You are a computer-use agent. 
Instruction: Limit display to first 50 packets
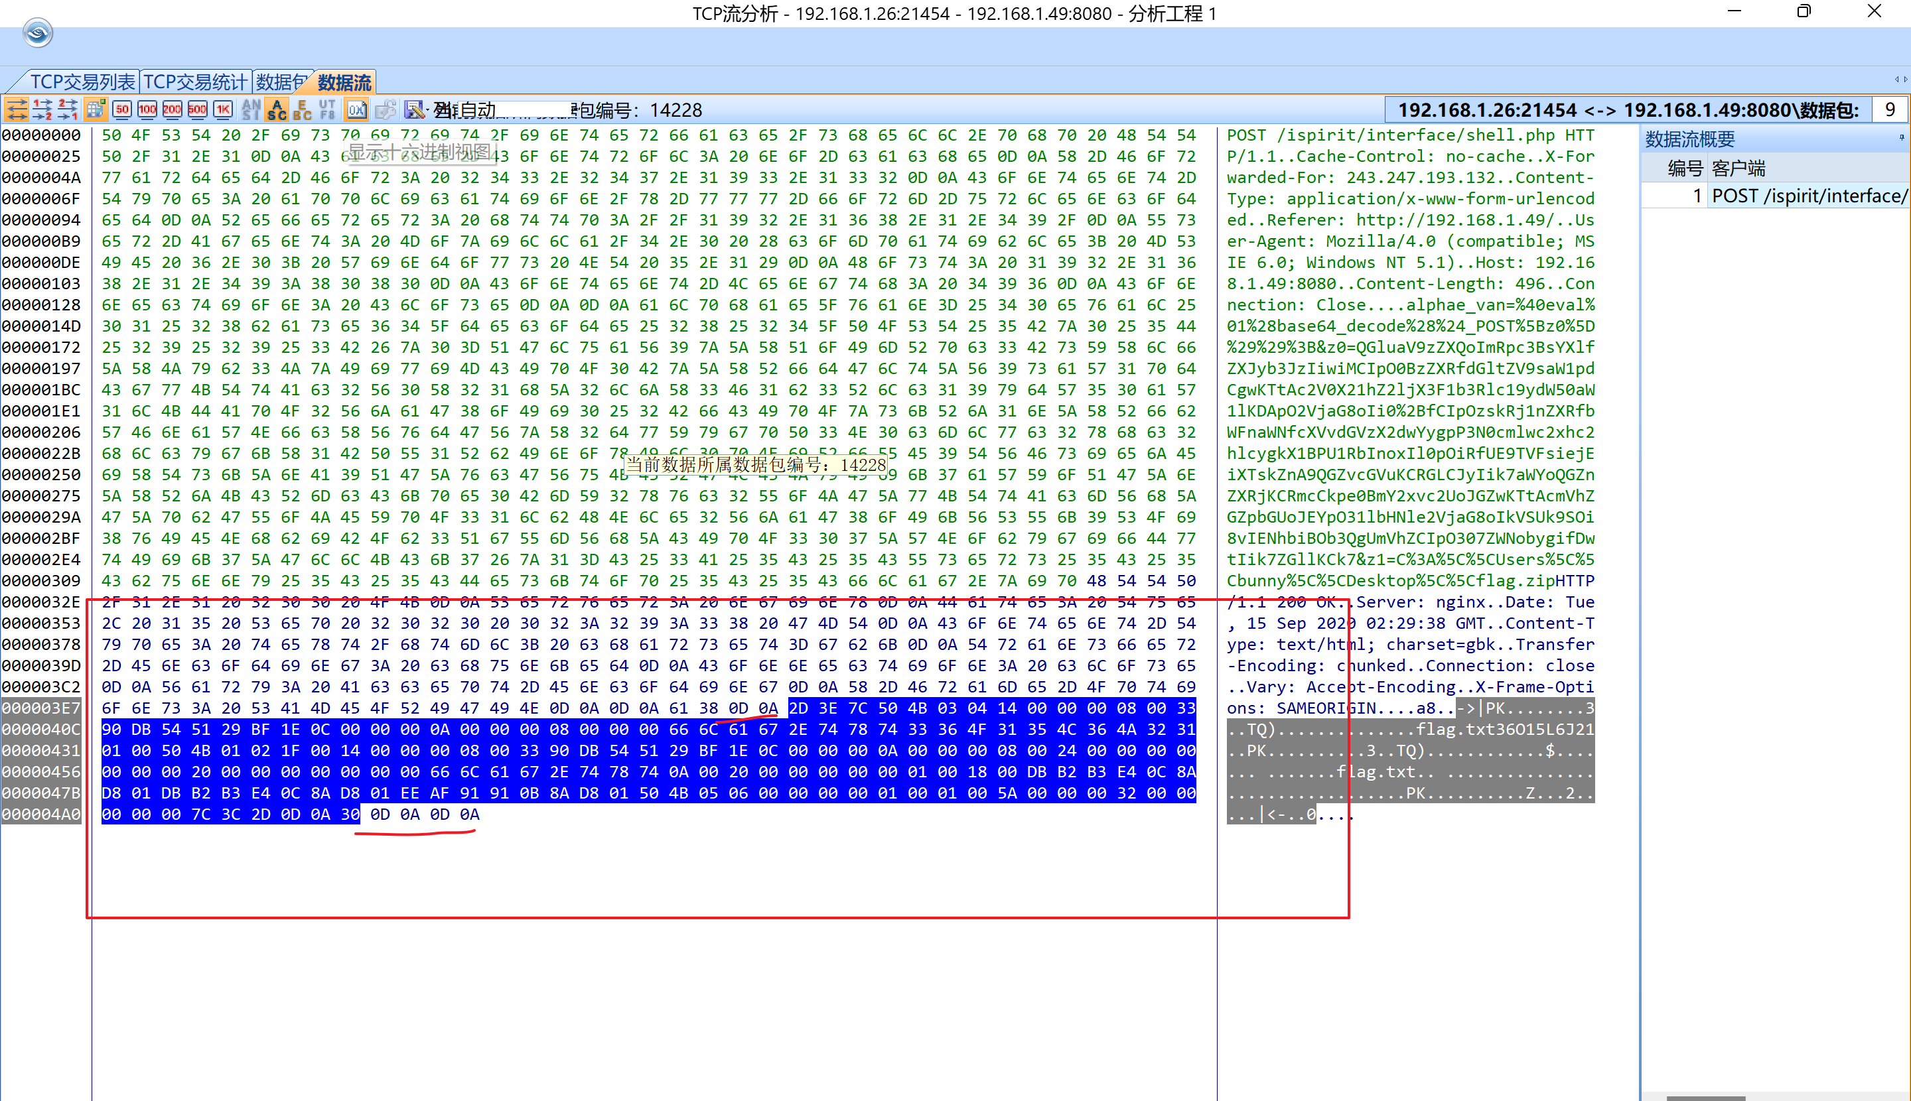coord(122,109)
